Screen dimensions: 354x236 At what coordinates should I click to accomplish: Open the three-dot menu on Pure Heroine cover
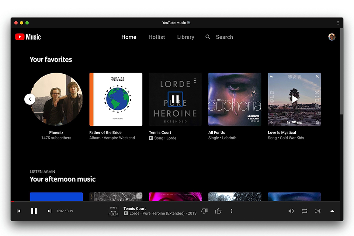click(195, 81)
